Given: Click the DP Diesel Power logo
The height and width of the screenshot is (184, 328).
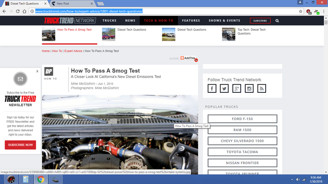Looking at the screenshot, I should pyautogui.click(x=49, y=71).
